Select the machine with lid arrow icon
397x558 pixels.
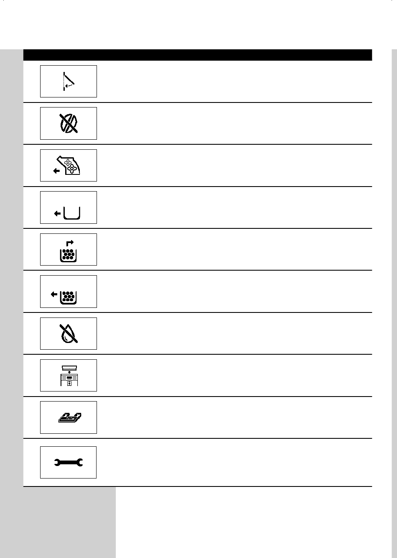pyautogui.click(x=68, y=375)
